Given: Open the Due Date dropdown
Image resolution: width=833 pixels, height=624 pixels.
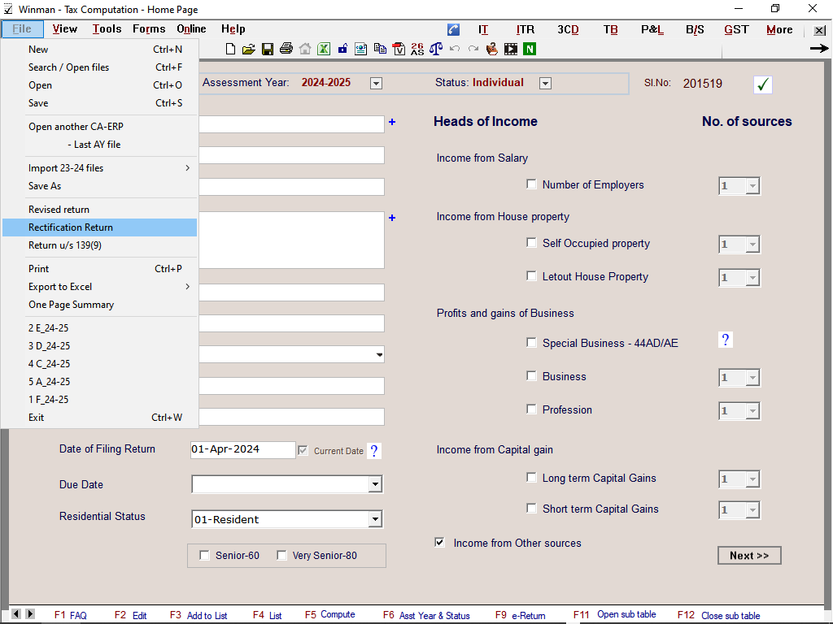Looking at the screenshot, I should [374, 484].
